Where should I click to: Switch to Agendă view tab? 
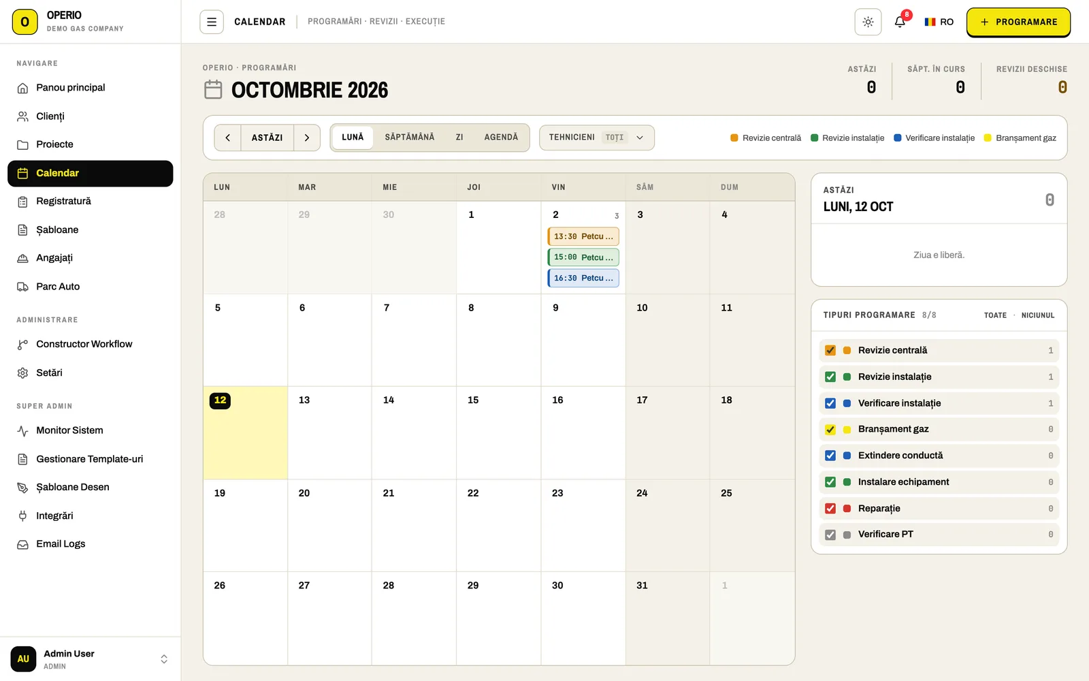click(x=501, y=138)
